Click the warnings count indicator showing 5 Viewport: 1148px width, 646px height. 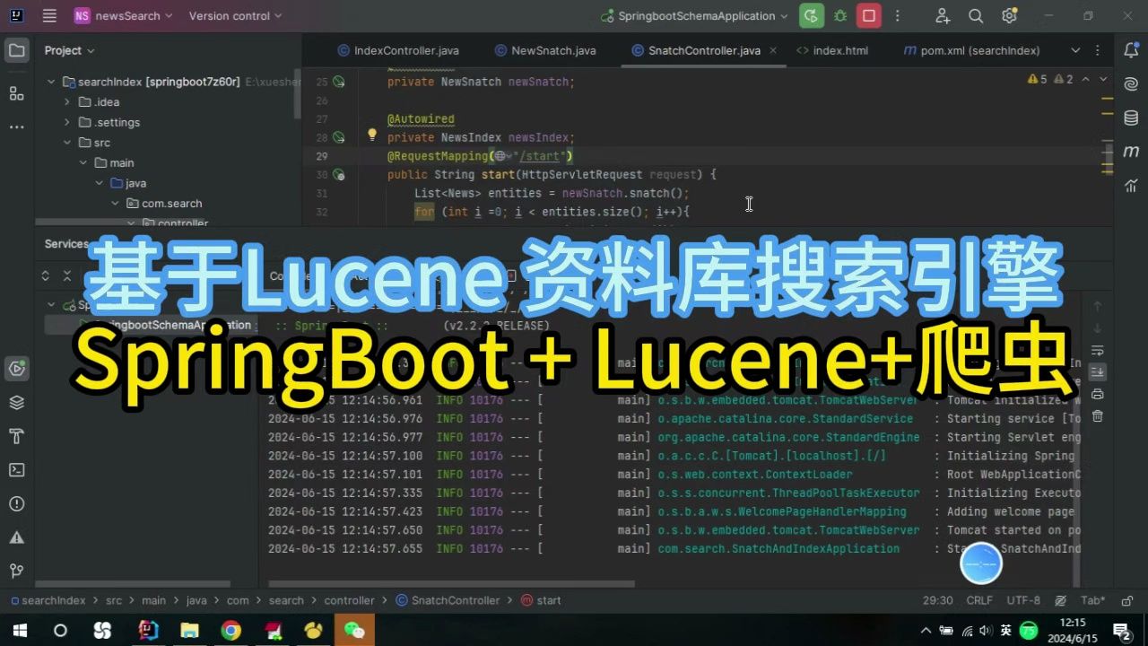coord(1038,79)
